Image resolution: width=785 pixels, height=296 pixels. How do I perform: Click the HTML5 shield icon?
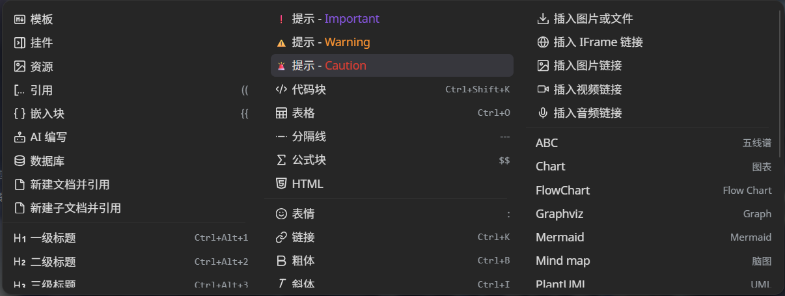click(x=281, y=183)
